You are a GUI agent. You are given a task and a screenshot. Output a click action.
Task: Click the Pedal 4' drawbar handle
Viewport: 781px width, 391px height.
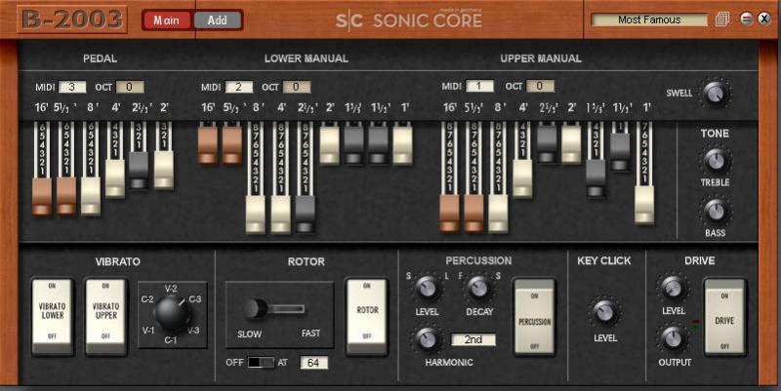[x=115, y=179]
